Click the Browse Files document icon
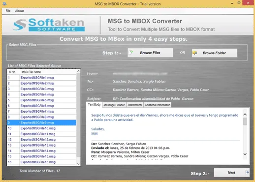255x182 pixels. [x=131, y=53]
